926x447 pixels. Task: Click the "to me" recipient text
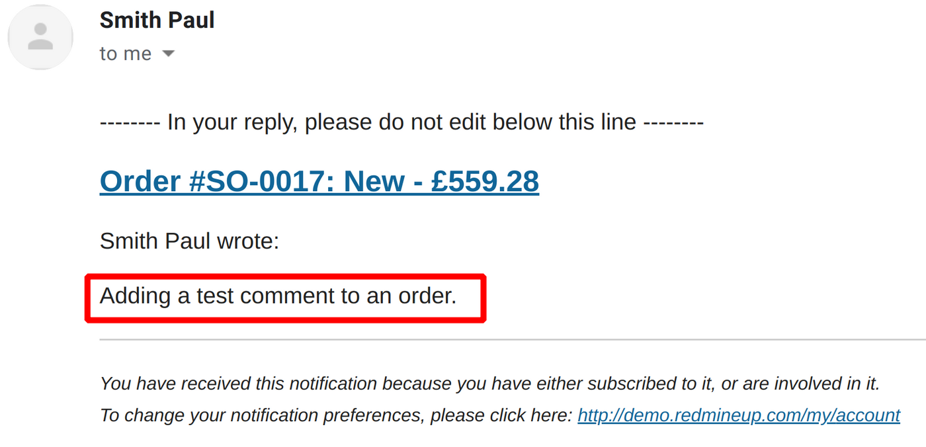pyautogui.click(x=125, y=54)
